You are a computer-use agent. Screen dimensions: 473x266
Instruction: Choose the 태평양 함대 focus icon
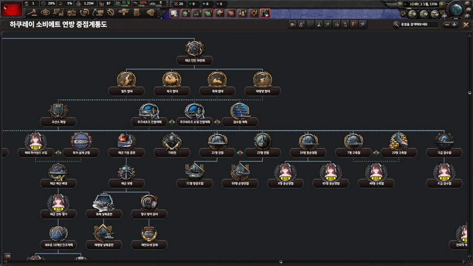click(x=262, y=80)
